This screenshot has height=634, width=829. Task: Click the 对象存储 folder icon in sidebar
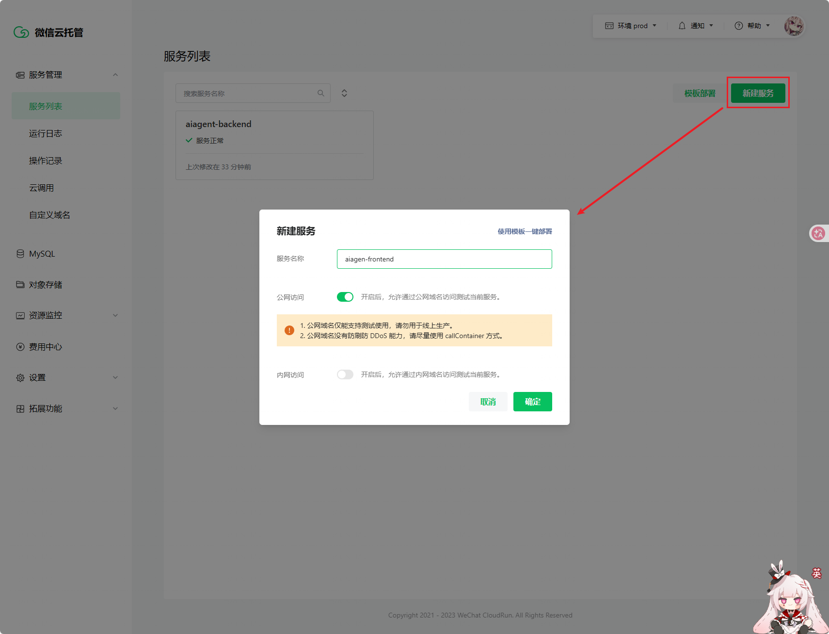20,285
